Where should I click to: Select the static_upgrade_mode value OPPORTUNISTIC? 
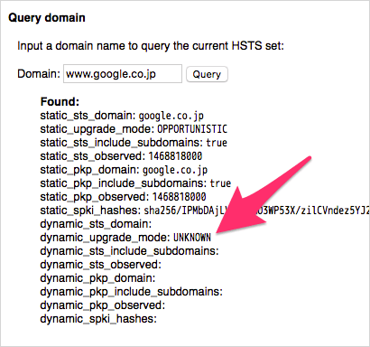192,129
